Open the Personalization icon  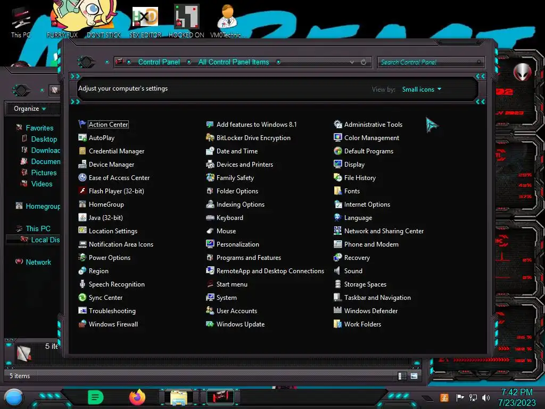(x=210, y=244)
